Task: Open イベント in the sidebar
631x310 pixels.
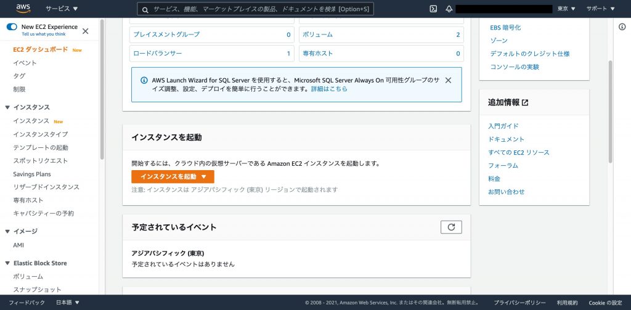Action: [x=25, y=63]
